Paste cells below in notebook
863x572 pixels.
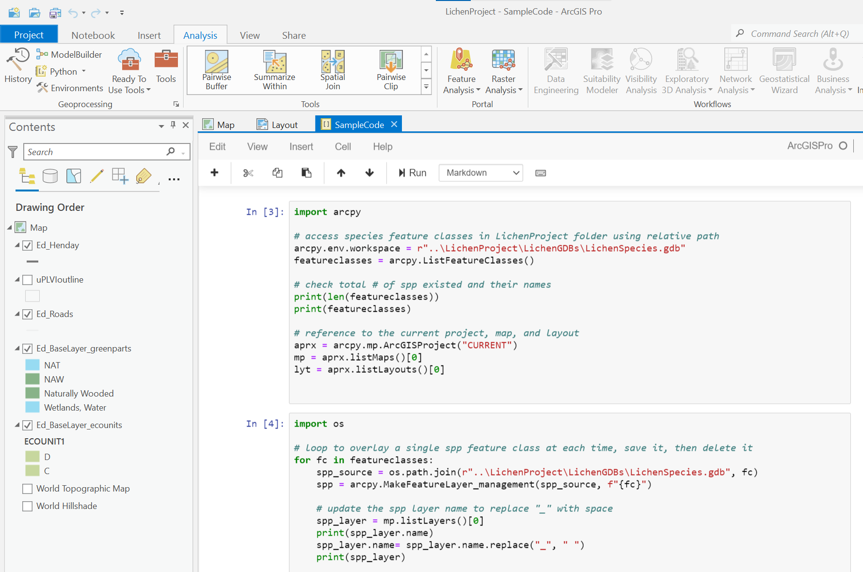pos(306,173)
